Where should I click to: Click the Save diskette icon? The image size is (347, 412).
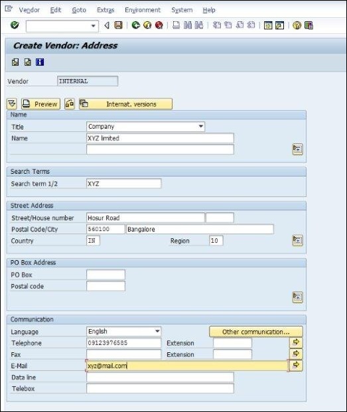click(119, 25)
